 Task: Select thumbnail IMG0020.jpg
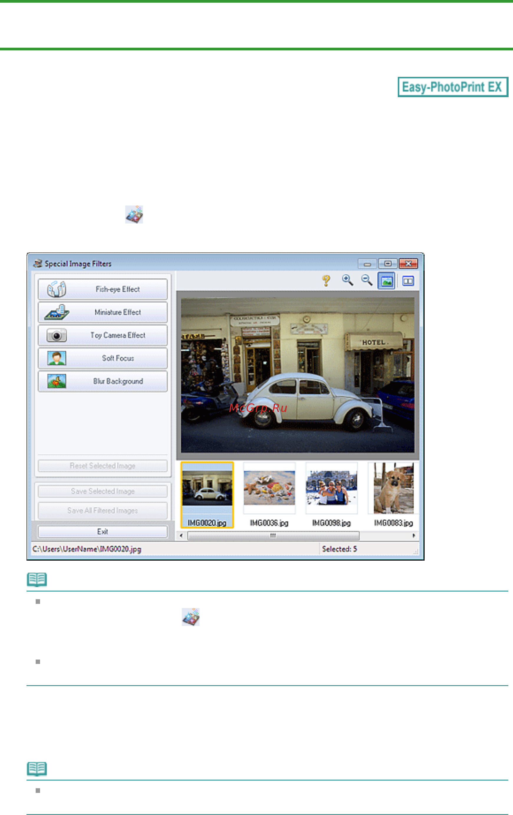point(207,494)
